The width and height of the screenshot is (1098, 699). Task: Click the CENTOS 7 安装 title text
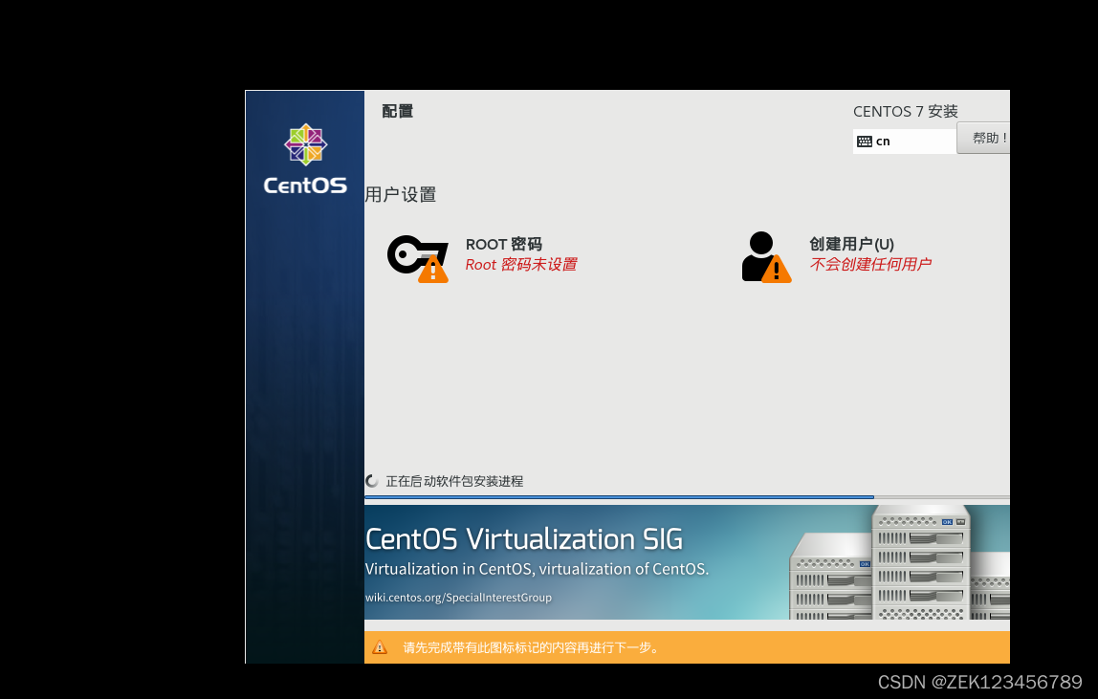906,111
